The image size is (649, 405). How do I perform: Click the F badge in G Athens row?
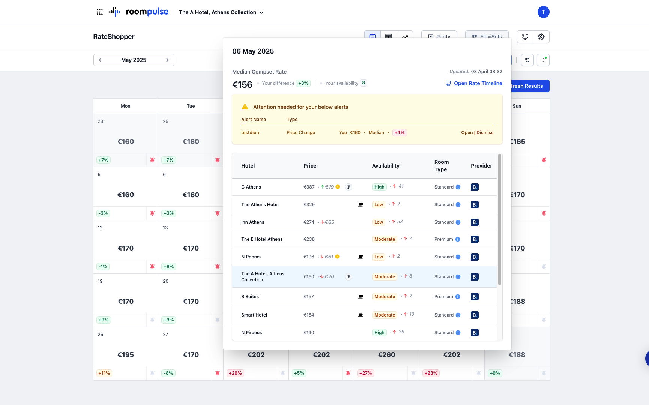pos(349,187)
